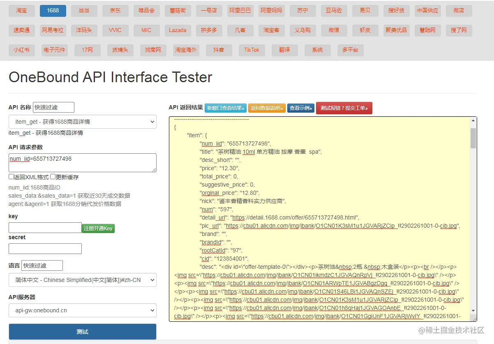494x344 pixels.
Task: Click the result panel scrollbar down arrow
Action: point(473,310)
